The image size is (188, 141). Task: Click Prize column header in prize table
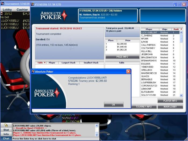click(128, 40)
